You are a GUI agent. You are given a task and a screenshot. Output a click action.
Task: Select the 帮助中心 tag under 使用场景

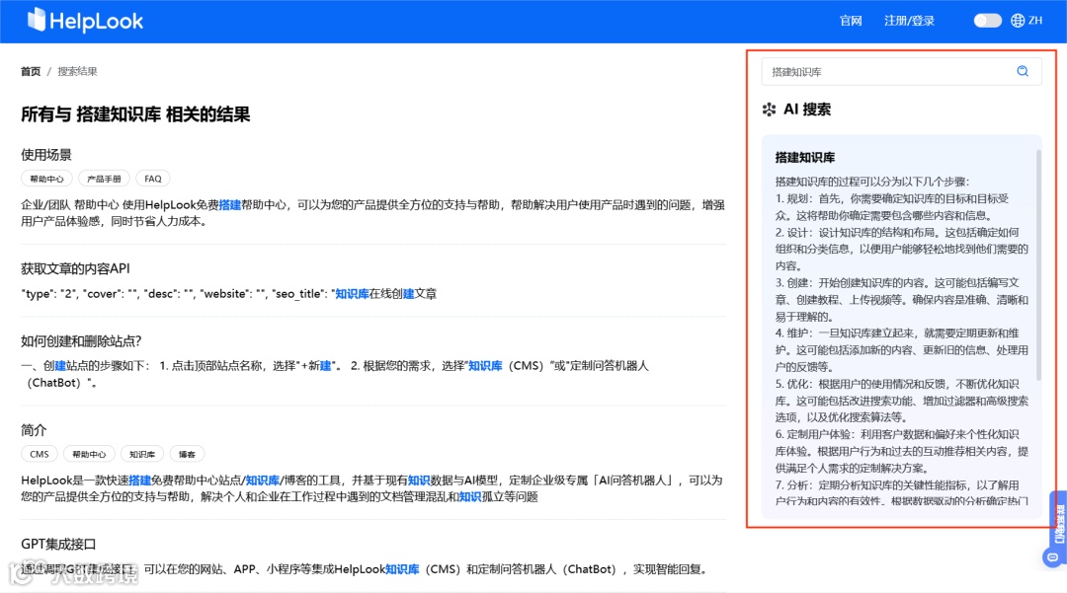click(48, 179)
